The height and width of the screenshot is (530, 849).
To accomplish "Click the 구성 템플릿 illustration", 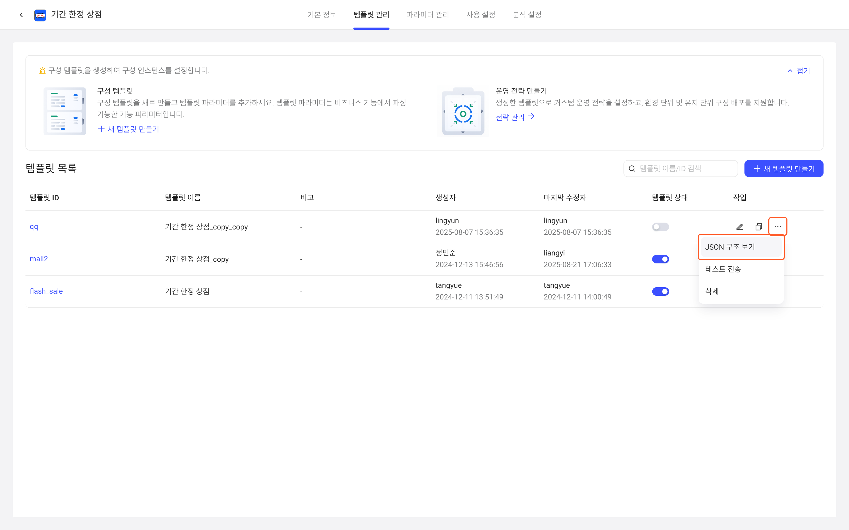I will coord(64,111).
